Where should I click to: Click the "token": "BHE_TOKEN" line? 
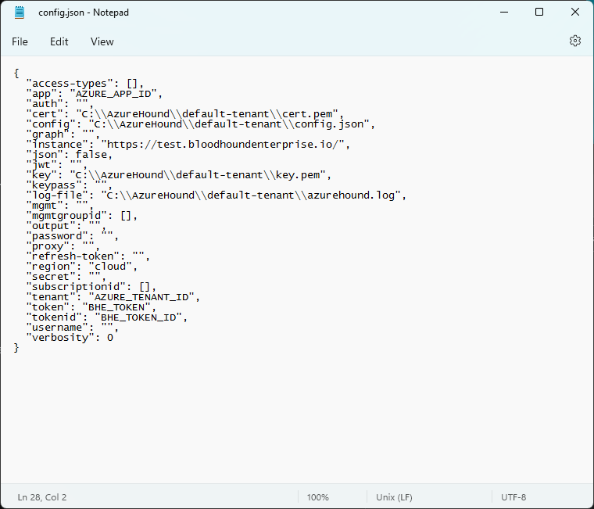pyautogui.click(x=91, y=307)
